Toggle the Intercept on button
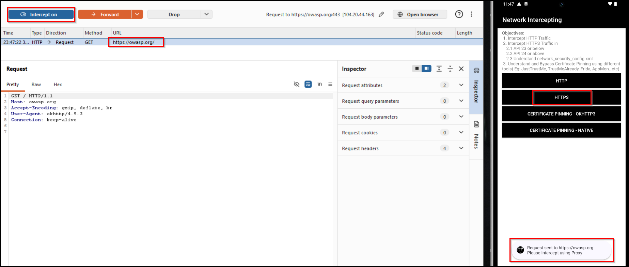 click(x=41, y=14)
